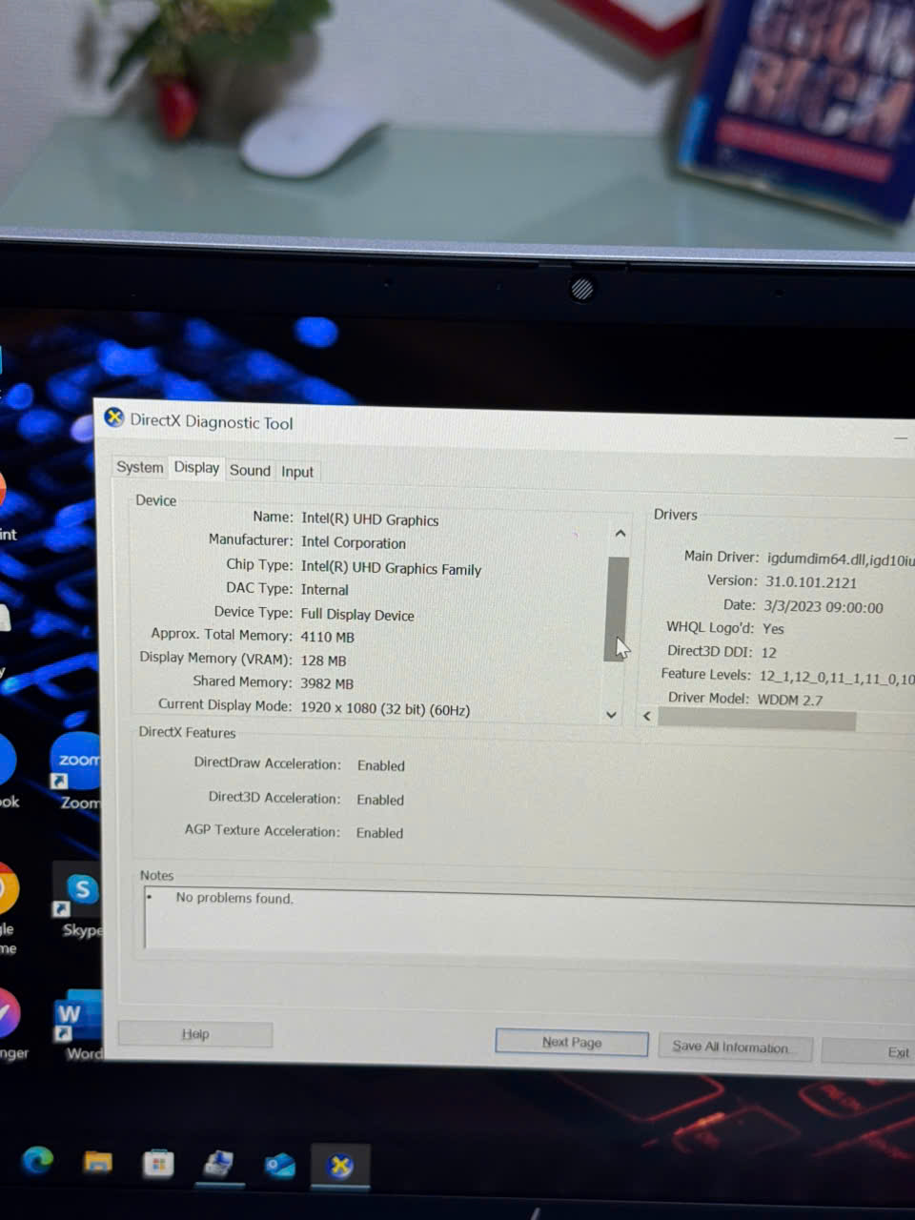Image resolution: width=915 pixels, height=1220 pixels.
Task: Click the 'Current Display Mode:' label
Action: 225,704
